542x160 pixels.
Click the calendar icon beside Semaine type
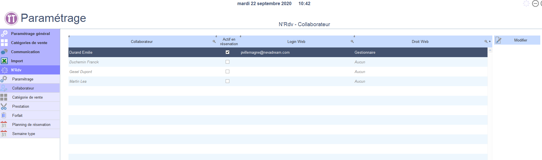click(4, 134)
